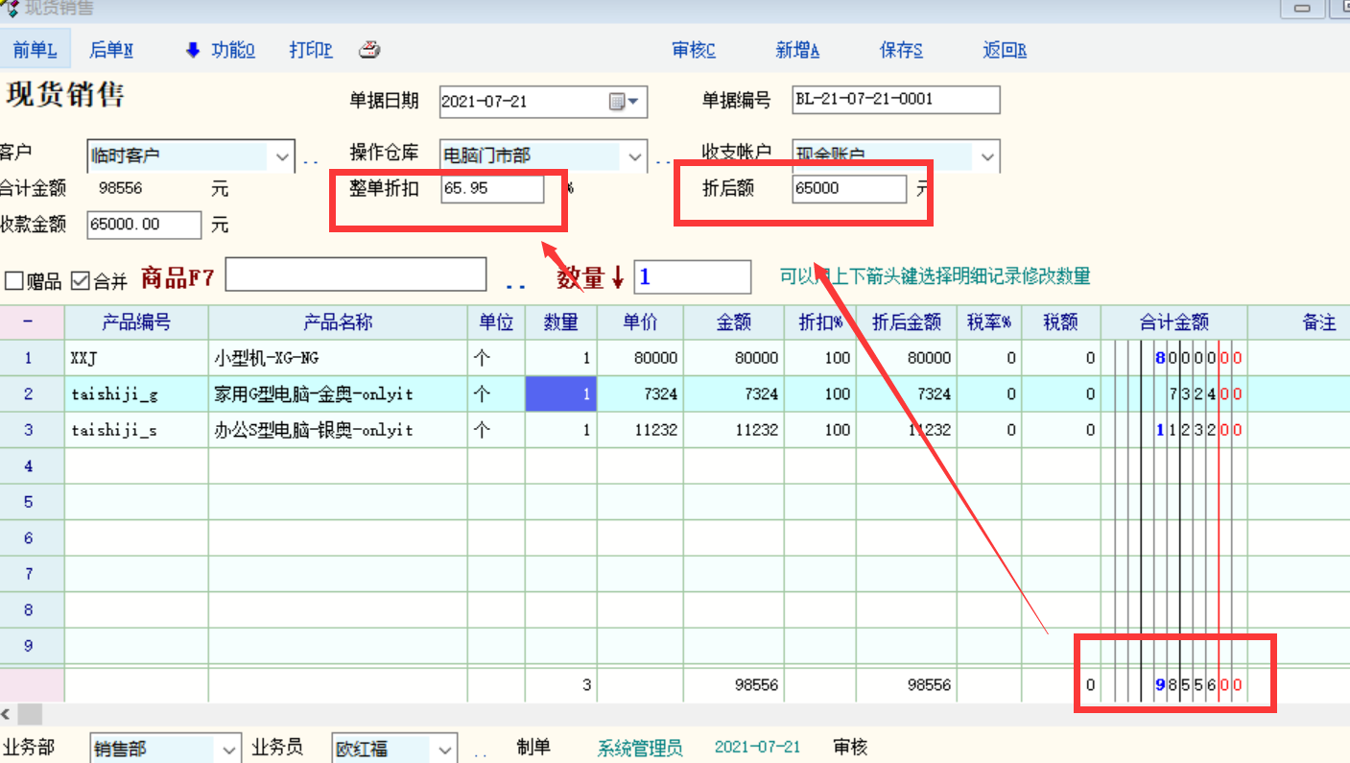Viewport: 1350px width, 763px height.
Task: Click the ellipsis button next to 客户
Action: pyautogui.click(x=311, y=159)
